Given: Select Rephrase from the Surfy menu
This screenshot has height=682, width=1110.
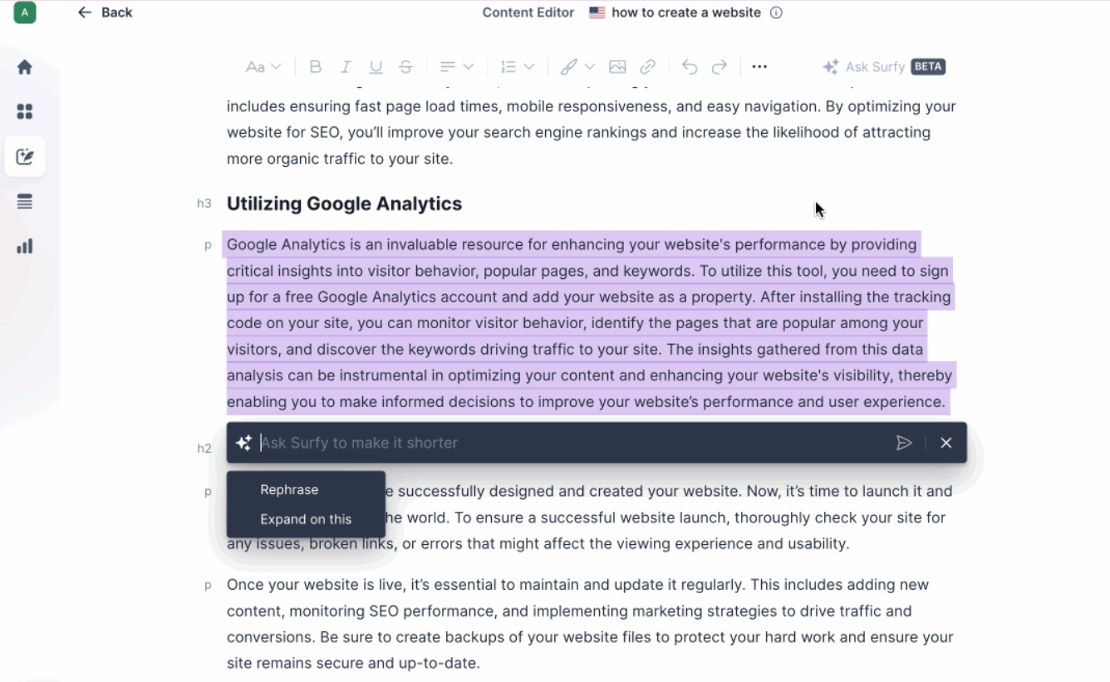Looking at the screenshot, I should [289, 490].
